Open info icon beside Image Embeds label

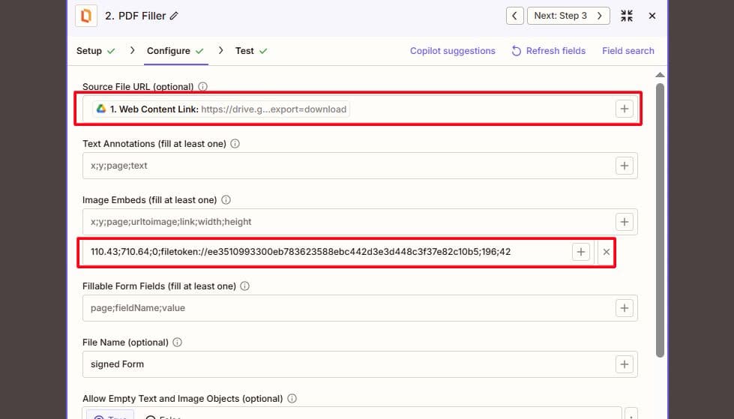226,200
